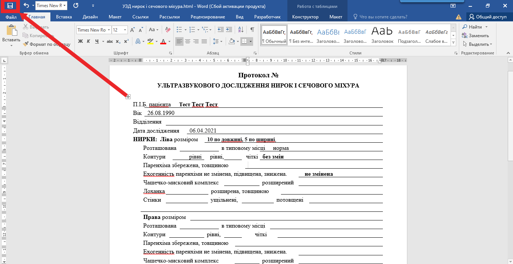The height and width of the screenshot is (264, 513).
Task: Click the tab stop selector by the ruler
Action: click(x=4, y=60)
